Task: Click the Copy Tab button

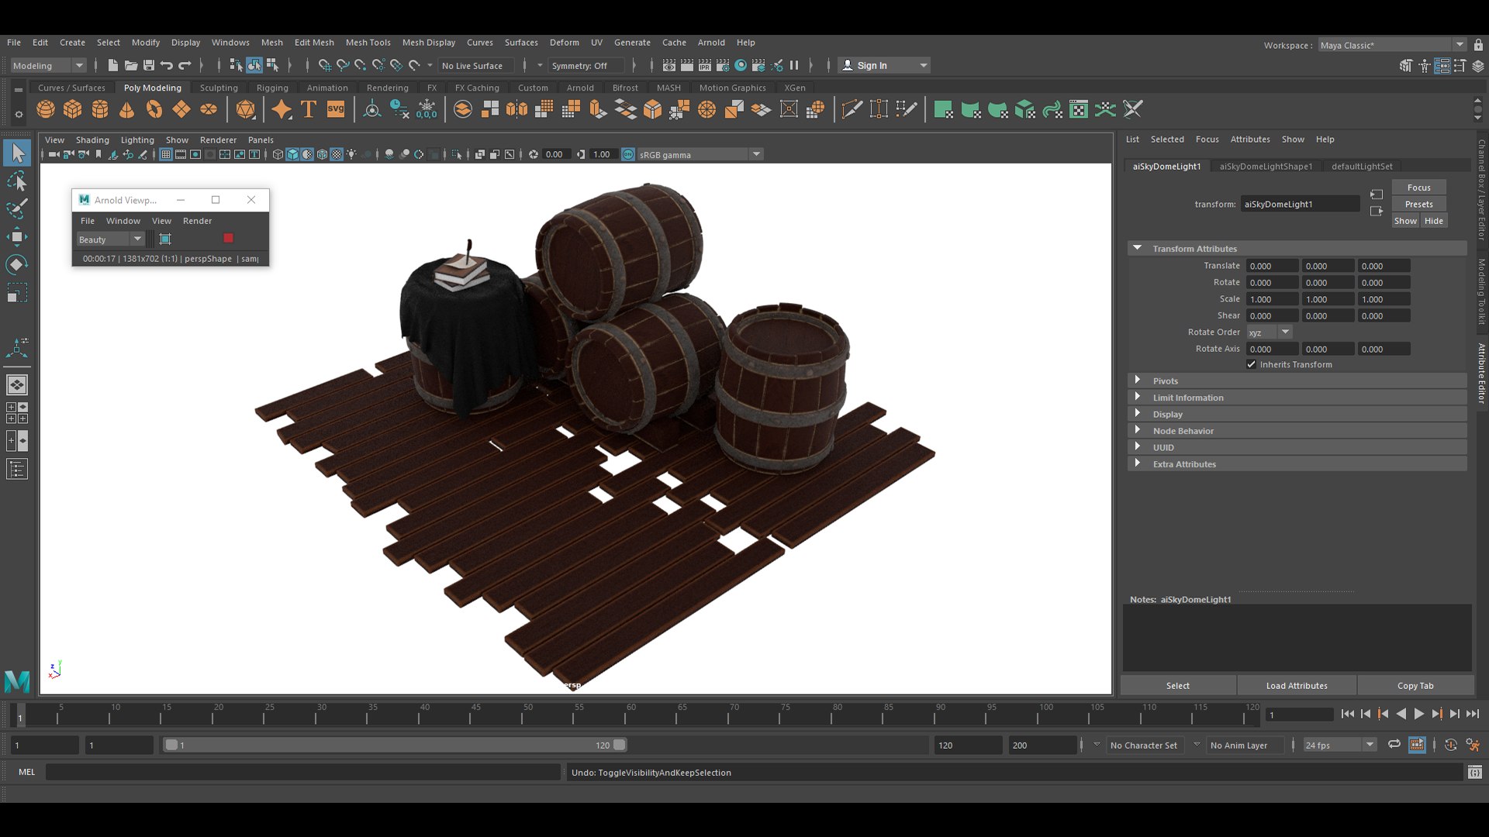Action: coord(1415,685)
